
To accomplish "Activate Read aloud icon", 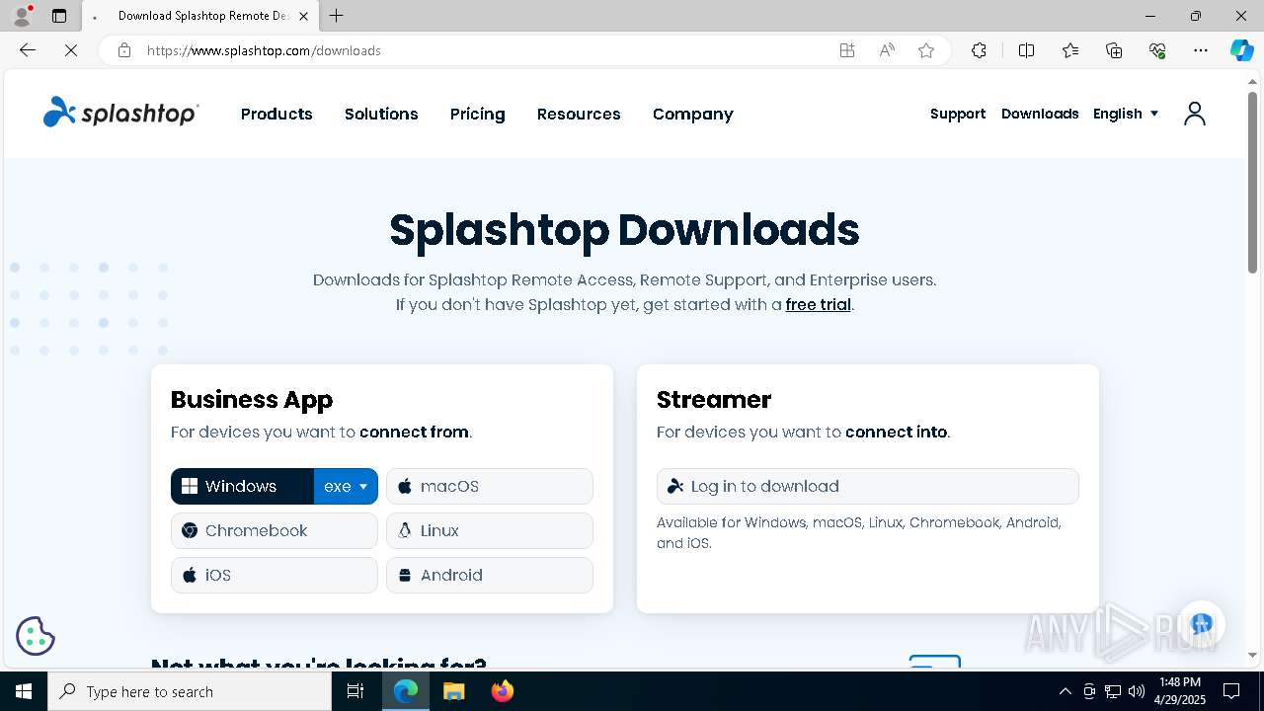I will [x=887, y=50].
